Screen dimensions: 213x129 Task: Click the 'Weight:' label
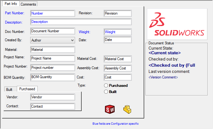(x=84, y=32)
